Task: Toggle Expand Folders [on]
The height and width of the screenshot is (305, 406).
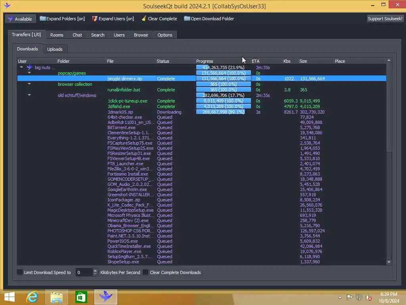Action: (62, 19)
